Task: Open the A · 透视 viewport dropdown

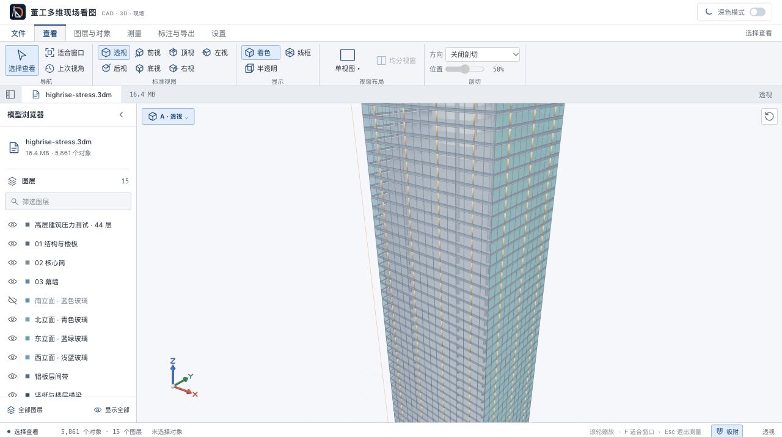Action: [x=168, y=116]
